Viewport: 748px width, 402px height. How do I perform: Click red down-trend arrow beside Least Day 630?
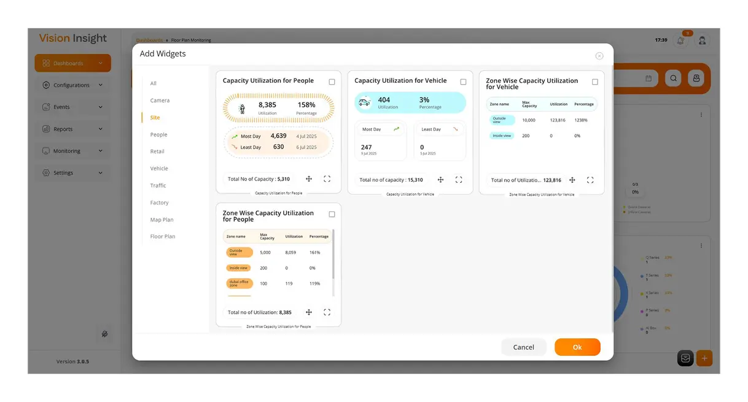coord(235,147)
